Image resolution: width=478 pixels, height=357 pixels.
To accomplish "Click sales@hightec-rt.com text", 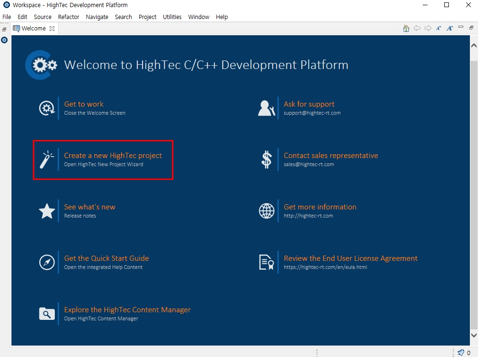I will (309, 165).
